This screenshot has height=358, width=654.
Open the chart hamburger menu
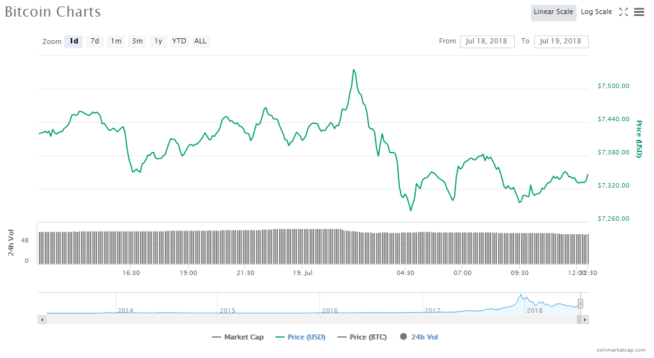click(x=639, y=12)
